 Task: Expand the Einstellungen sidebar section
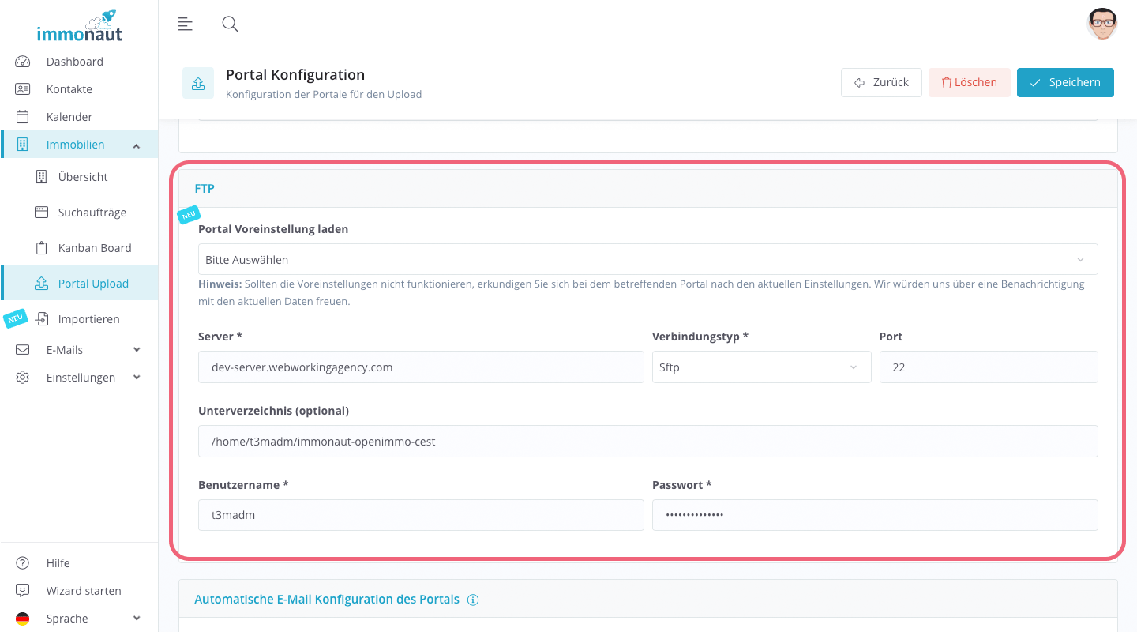click(79, 378)
